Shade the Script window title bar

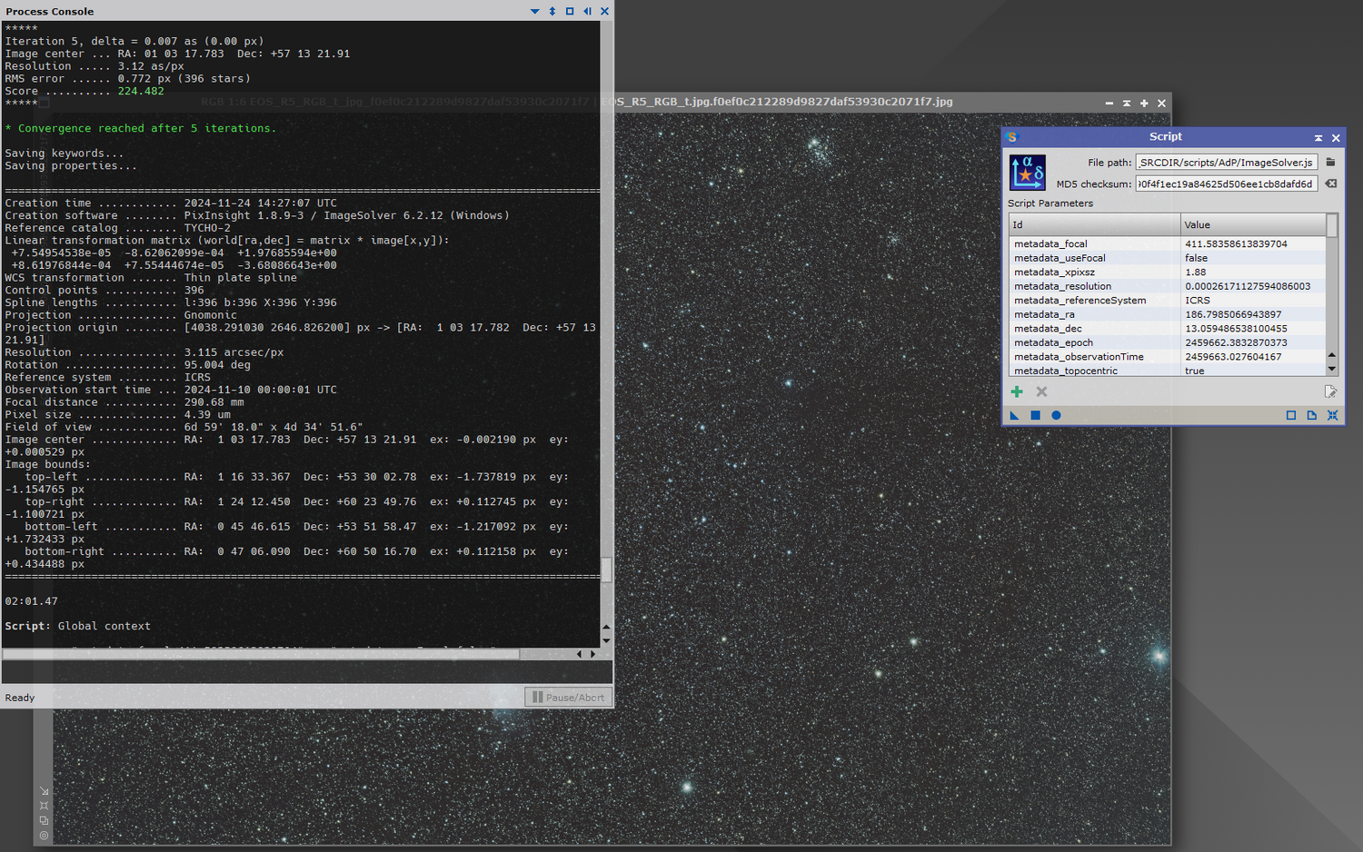tap(1318, 138)
